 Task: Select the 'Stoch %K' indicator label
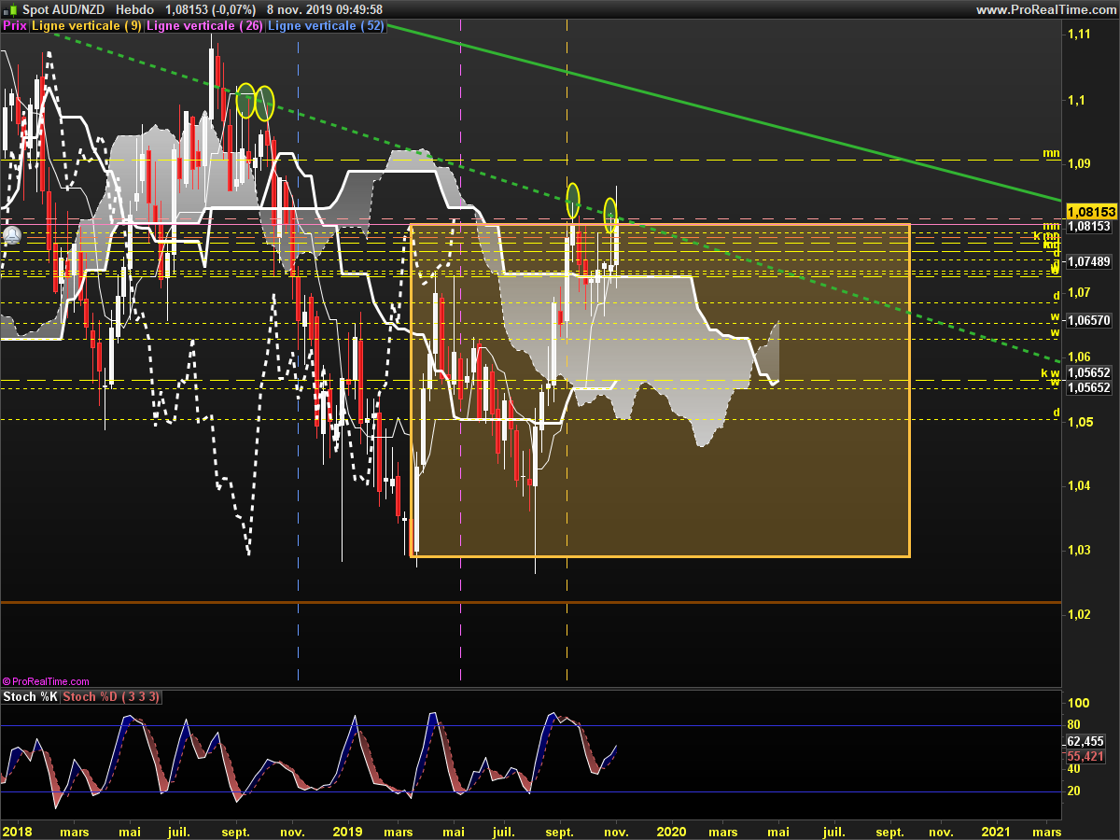31,697
